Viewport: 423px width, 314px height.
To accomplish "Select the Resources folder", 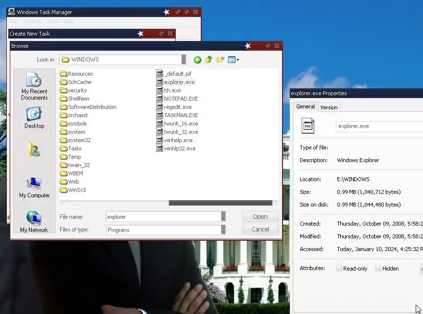I will pos(76,74).
